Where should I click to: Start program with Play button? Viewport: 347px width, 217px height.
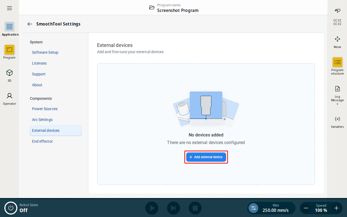152,208
